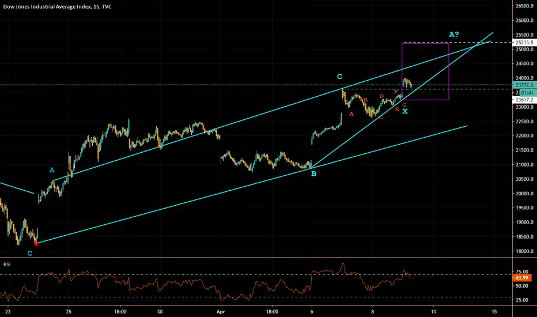
Task: Click the 22500.0 price axis label
Action: pos(525,121)
